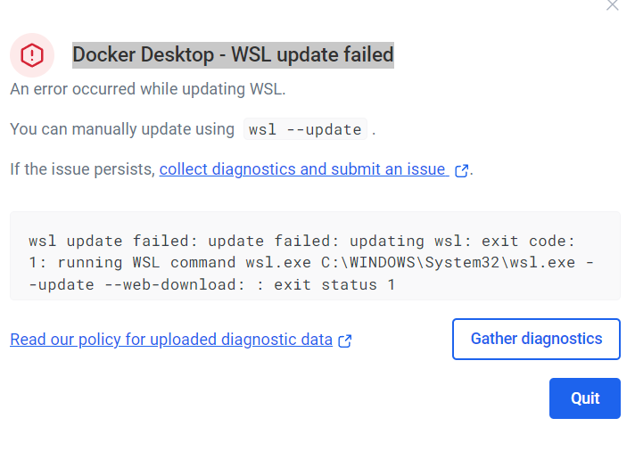635x451 pixels.
Task: Click 'An error occurred while updating WSL.' text
Action: pyautogui.click(x=148, y=89)
